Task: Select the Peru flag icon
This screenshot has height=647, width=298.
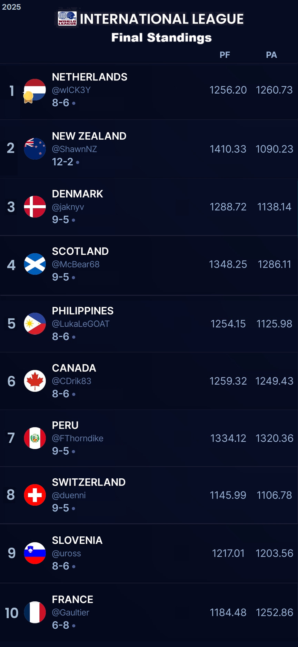Action: pos(35,438)
